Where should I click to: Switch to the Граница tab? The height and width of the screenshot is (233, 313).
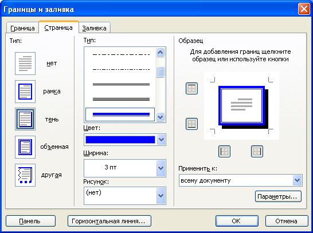coord(22,28)
